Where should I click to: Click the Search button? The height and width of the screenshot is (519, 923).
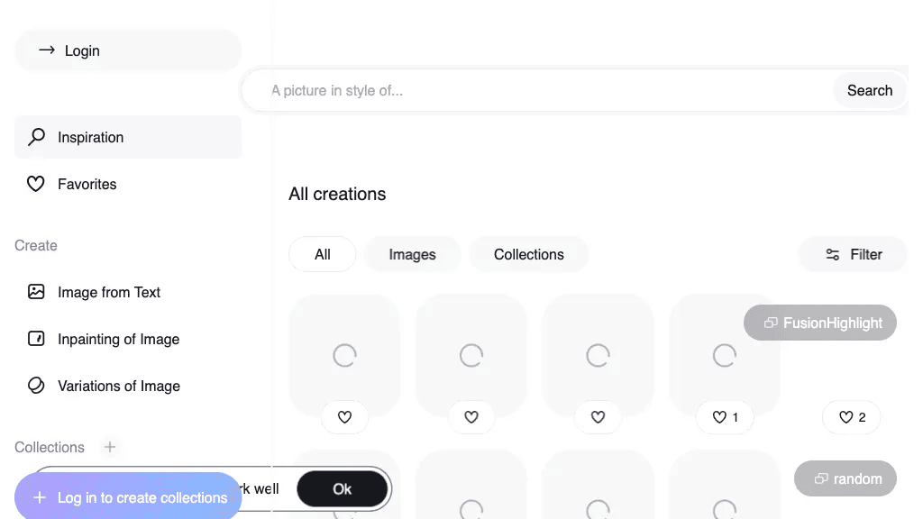coord(870,91)
